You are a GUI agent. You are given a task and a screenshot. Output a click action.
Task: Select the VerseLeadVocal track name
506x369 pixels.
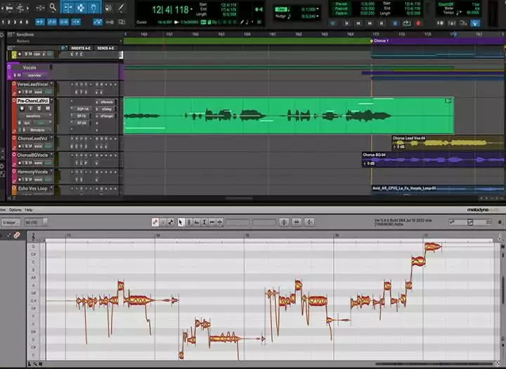click(x=32, y=84)
